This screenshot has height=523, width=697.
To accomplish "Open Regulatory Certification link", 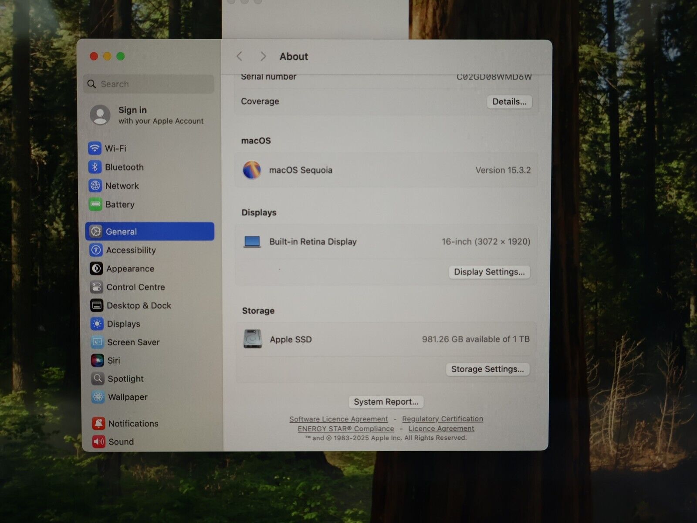I will (x=443, y=419).
